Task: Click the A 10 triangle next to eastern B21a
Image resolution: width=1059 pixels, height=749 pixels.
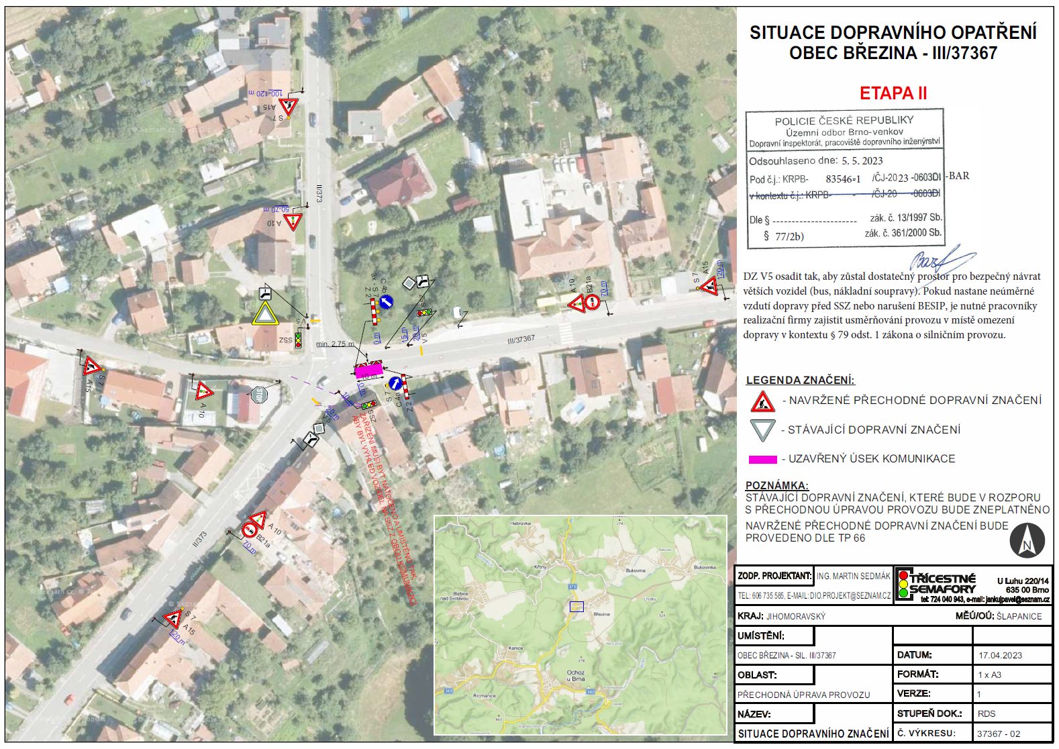Action: pyautogui.click(x=577, y=304)
